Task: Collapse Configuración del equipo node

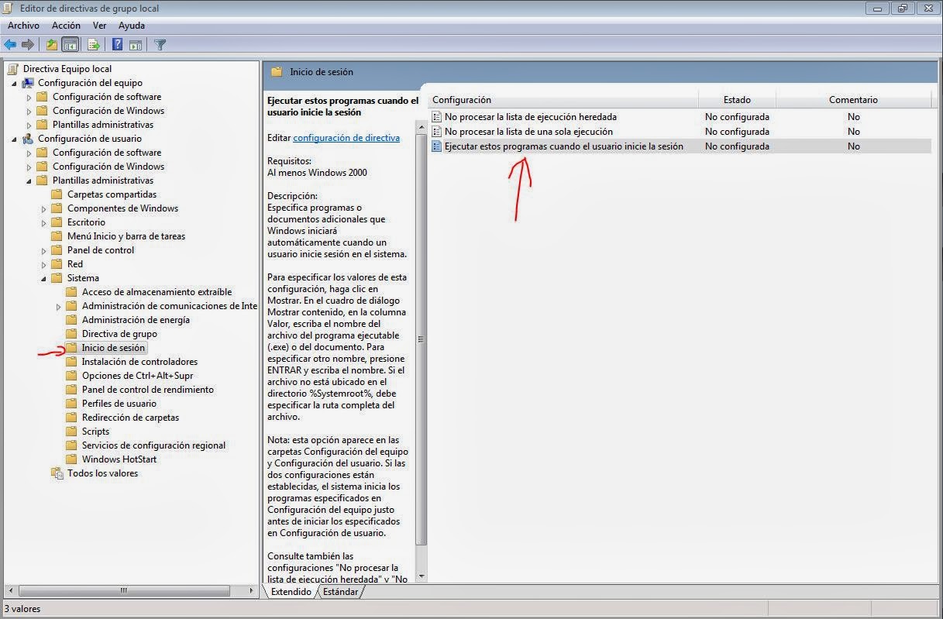Action: pos(14,83)
